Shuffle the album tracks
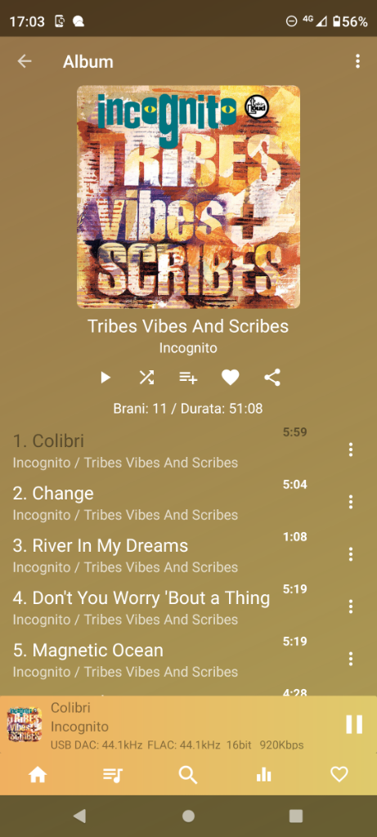Screen dimensions: 377x837 pos(146,378)
